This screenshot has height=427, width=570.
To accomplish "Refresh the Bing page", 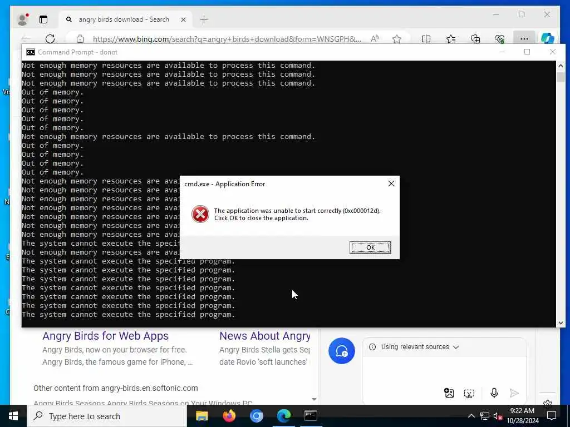I will pos(50,39).
